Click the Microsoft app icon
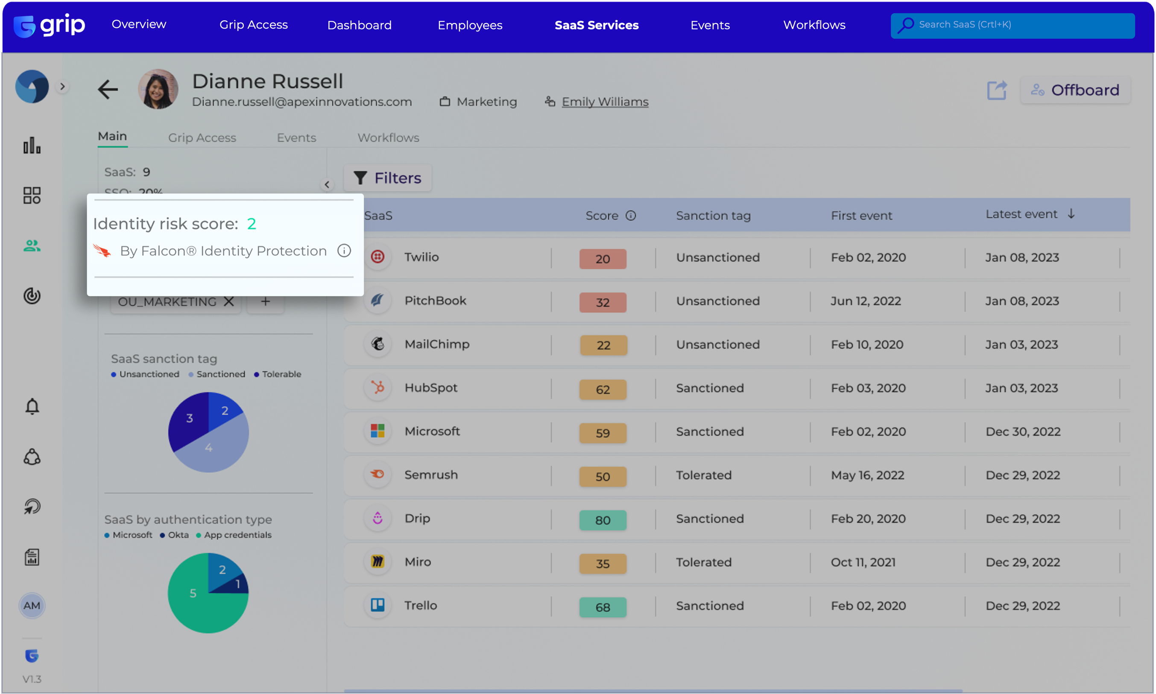This screenshot has width=1156, height=694. coord(378,431)
